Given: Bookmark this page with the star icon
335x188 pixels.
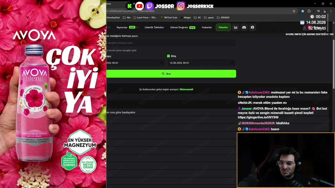Looking at the screenshot, I should click(294, 11).
